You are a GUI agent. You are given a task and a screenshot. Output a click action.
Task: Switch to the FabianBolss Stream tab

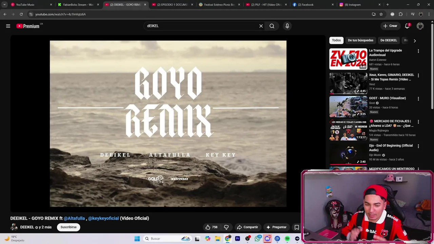(x=78, y=5)
